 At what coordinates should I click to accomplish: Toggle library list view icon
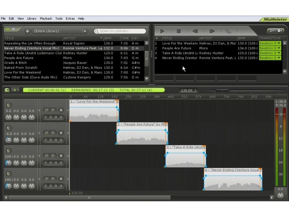click(7, 29)
